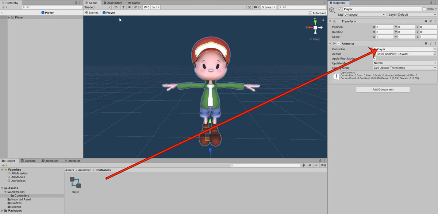Image resolution: width=438 pixels, height=214 pixels.
Task: Toggle scene lighting with the lightbulb icon
Action: click(123, 7)
